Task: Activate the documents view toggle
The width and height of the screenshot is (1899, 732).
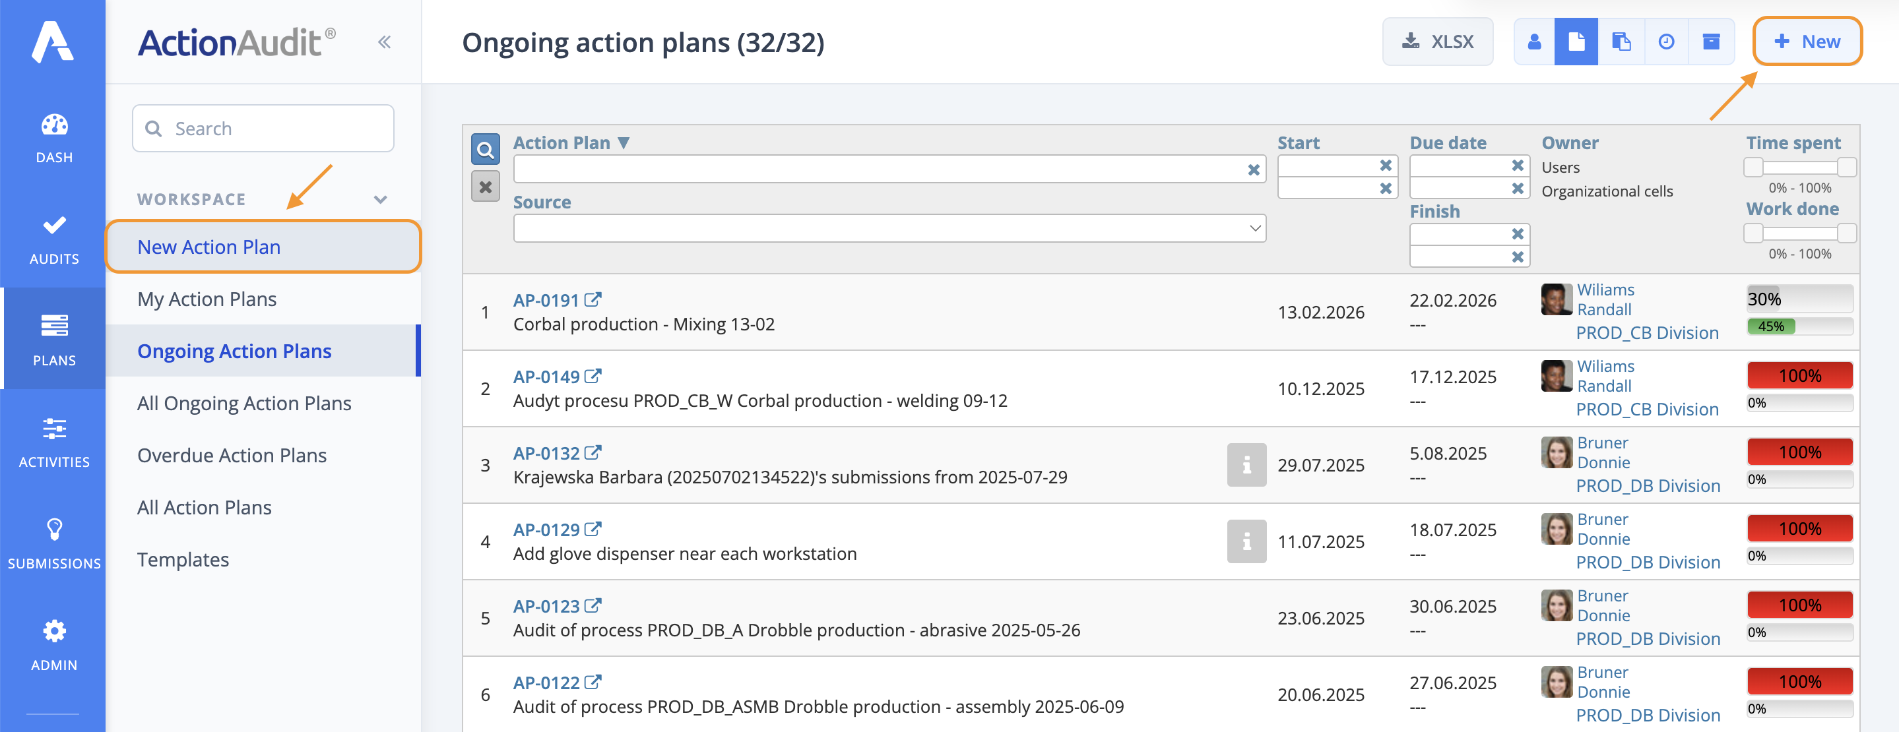Action: tap(1576, 42)
